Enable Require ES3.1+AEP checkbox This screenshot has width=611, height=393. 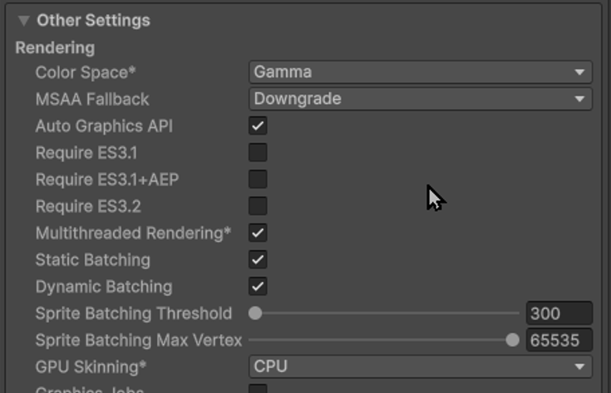tap(258, 179)
